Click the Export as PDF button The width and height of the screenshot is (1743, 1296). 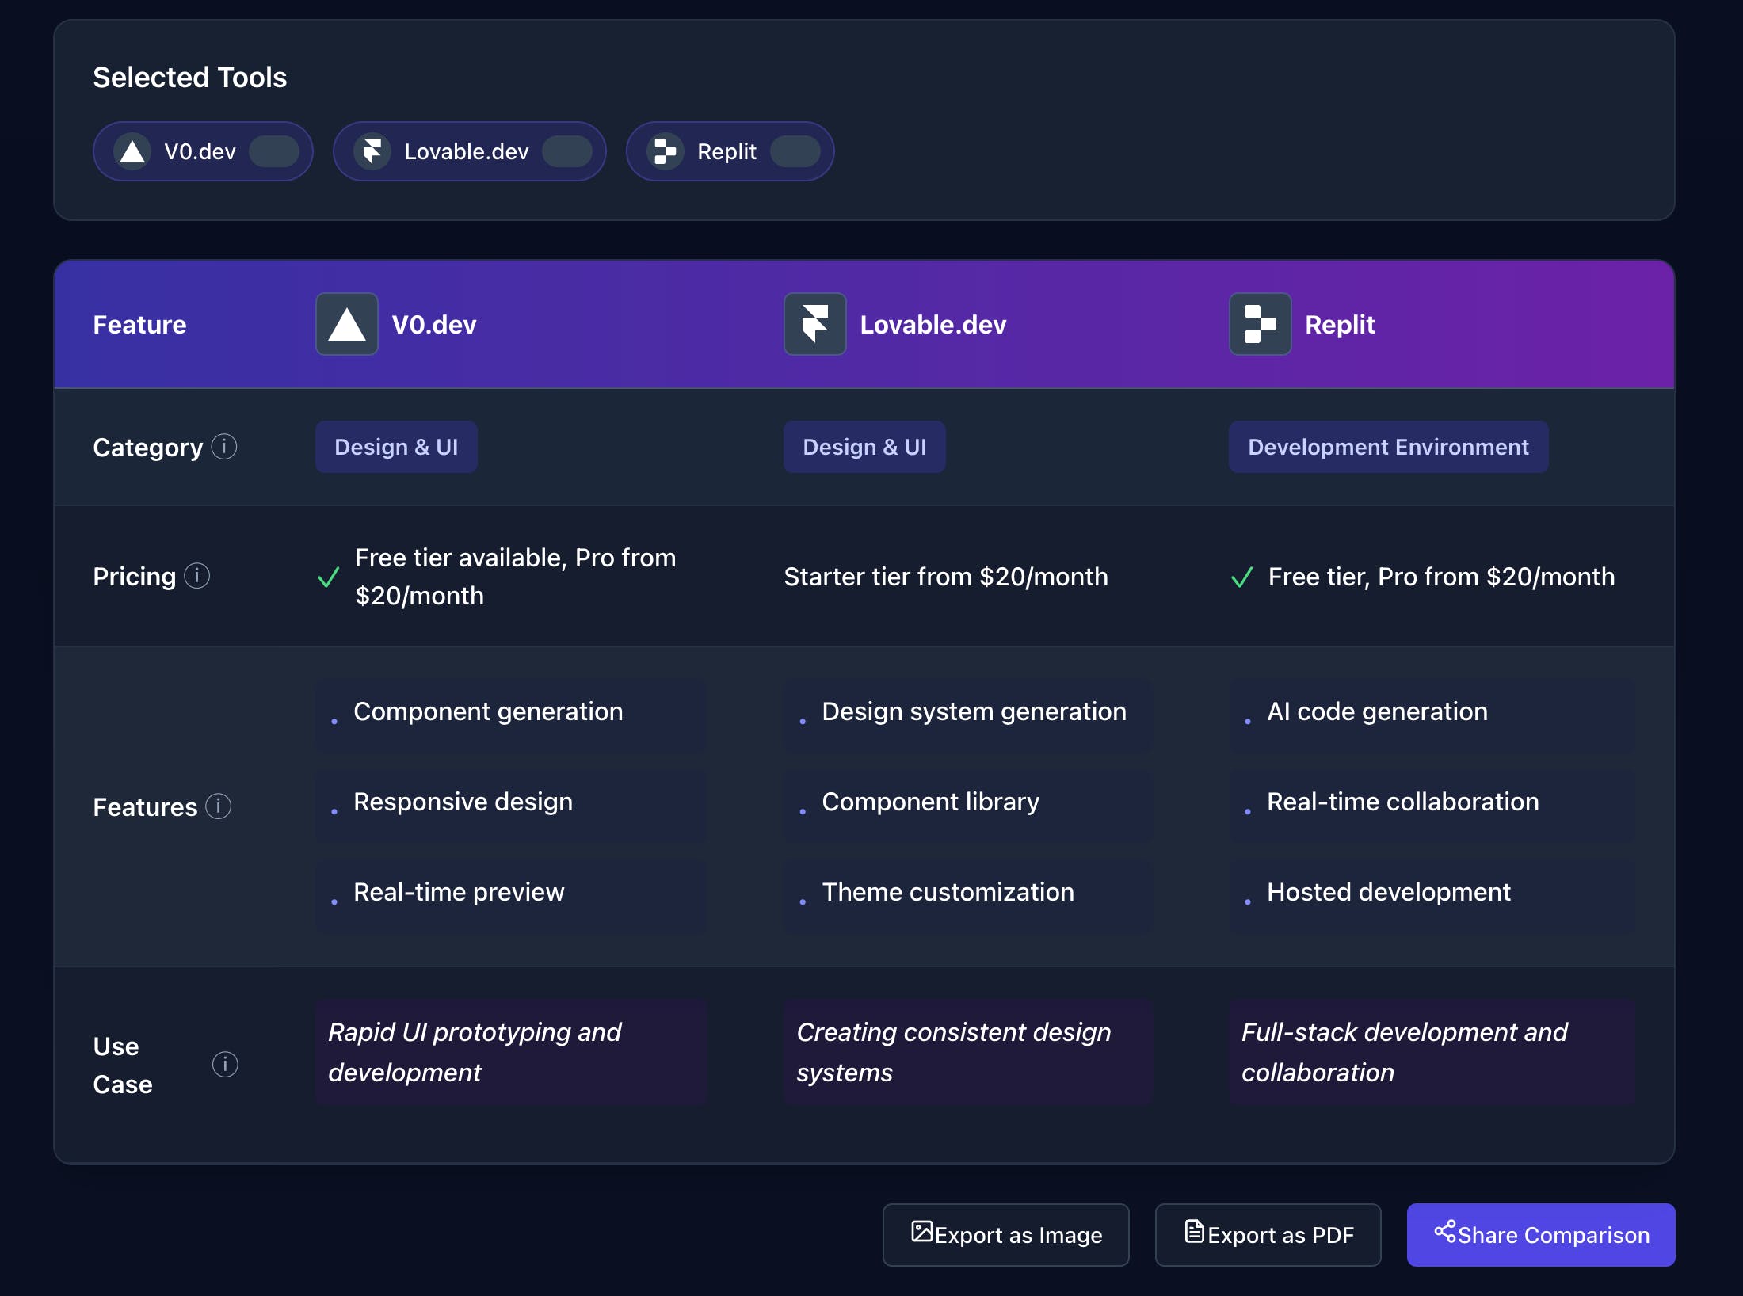[1268, 1235]
